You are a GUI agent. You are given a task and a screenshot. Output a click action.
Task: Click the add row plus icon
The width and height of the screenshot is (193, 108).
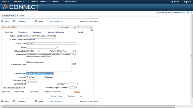[91, 30]
